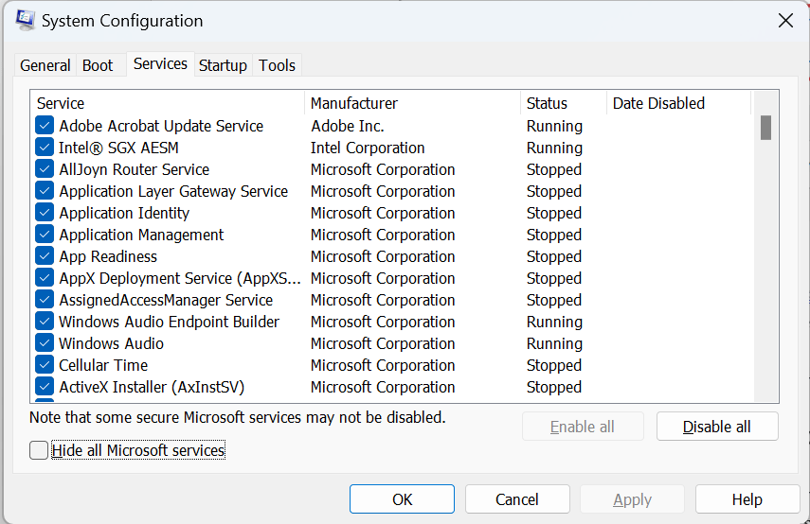810x524 pixels.
Task: Toggle AllJoyn Router Service checkbox
Action: click(x=45, y=168)
